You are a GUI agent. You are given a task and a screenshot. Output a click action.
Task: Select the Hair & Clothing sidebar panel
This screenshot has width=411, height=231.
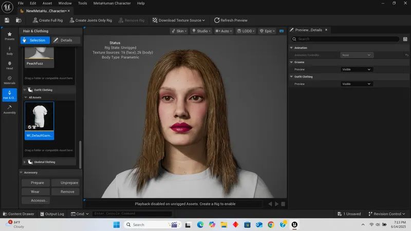pos(9,95)
